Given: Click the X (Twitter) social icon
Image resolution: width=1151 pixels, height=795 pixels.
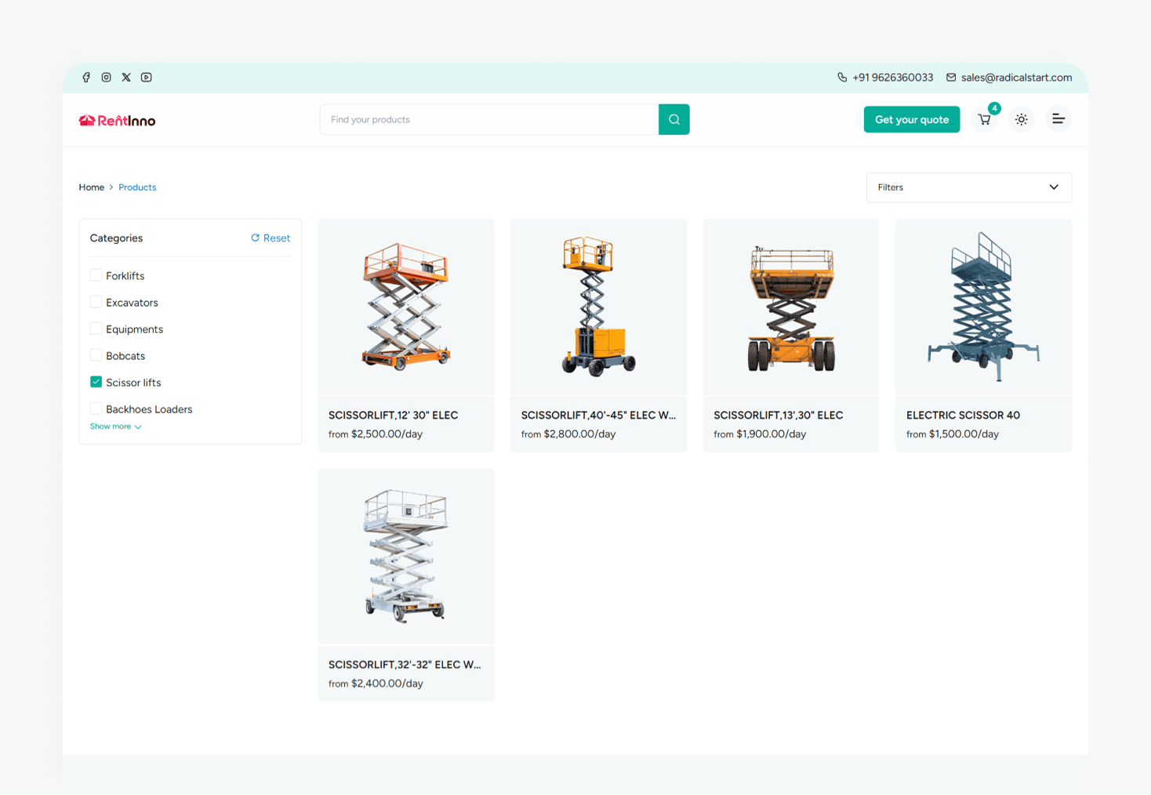Looking at the screenshot, I should 126,77.
